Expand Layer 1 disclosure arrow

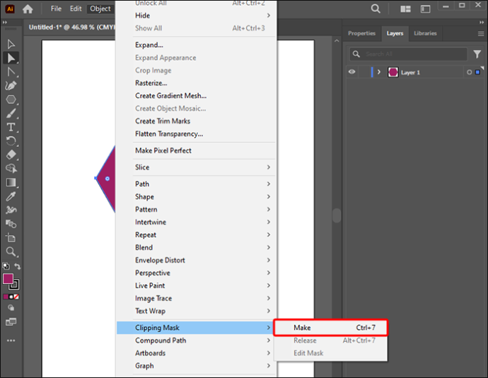379,72
